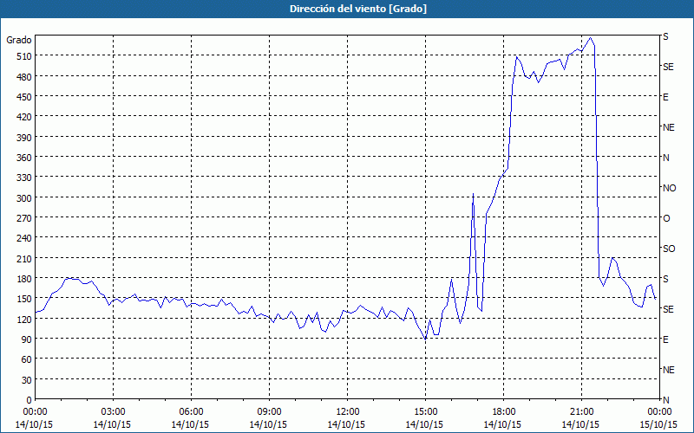Click the 150 value on the left axis
The height and width of the screenshot is (433, 694).
tap(24, 299)
